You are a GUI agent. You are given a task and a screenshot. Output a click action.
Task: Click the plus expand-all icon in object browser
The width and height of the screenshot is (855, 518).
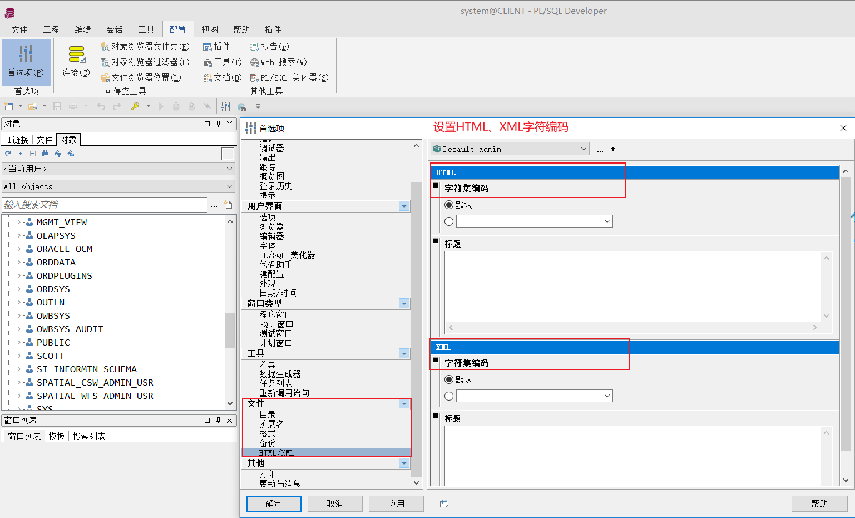point(21,154)
